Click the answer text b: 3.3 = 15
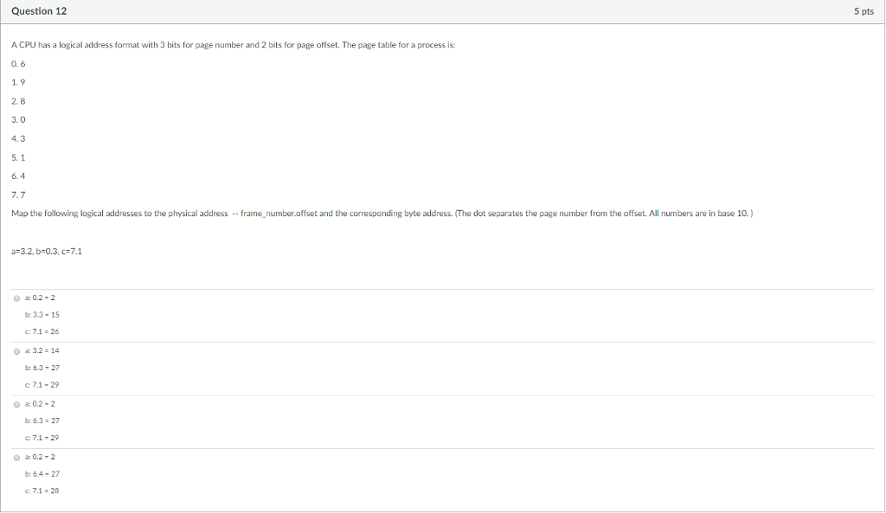The height and width of the screenshot is (513, 886). point(42,314)
